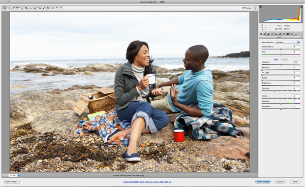This screenshot has height=187, width=305.
Task: Click the Done button
Action: pos(295,181)
